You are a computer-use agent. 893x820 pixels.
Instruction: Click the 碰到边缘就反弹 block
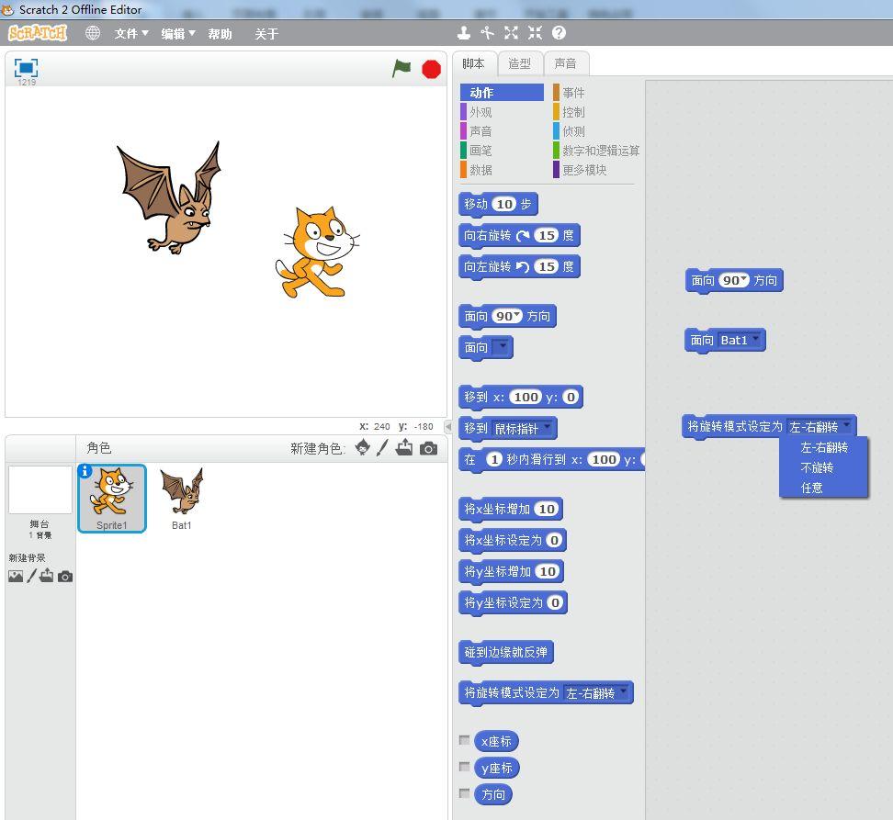pos(505,652)
